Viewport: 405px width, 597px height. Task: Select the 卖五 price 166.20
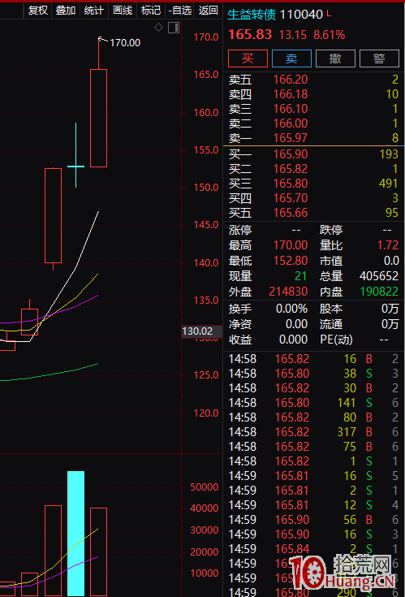pyautogui.click(x=290, y=80)
